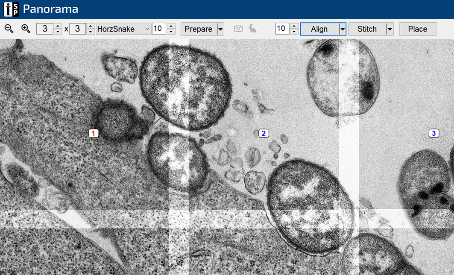Select tile marker number 3

434,133
